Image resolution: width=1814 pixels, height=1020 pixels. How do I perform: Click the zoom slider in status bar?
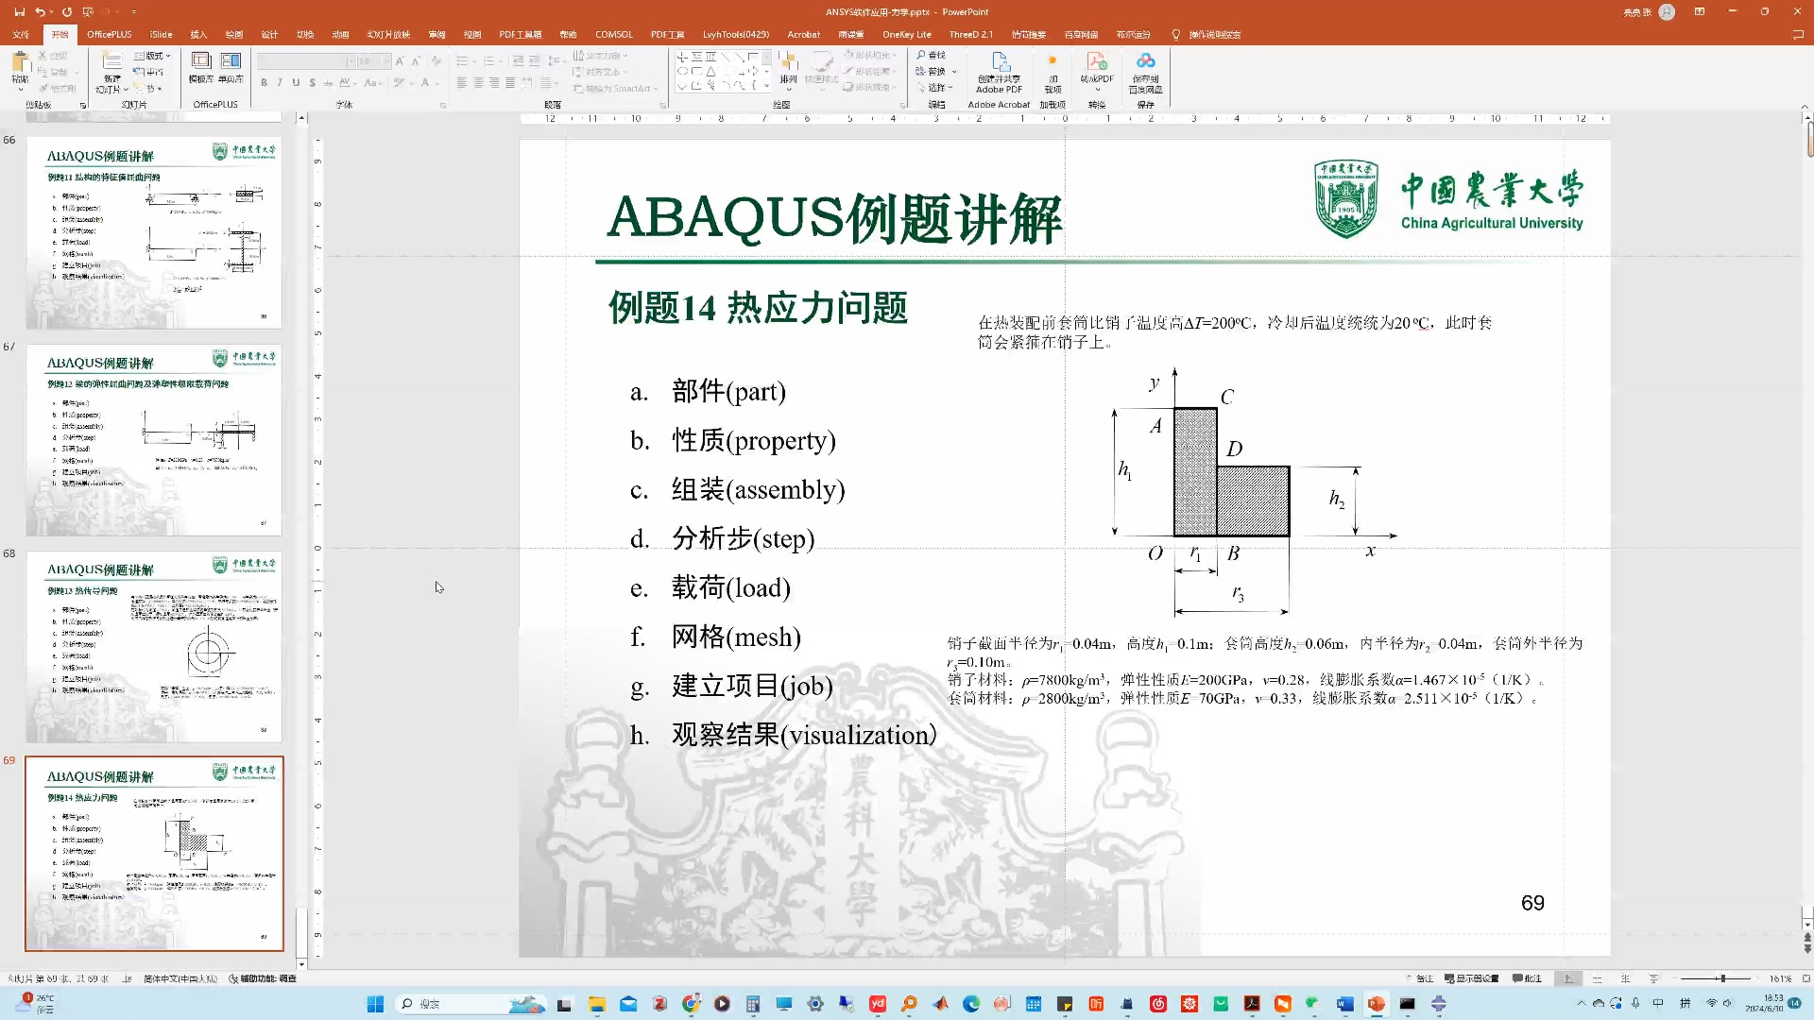click(1721, 978)
